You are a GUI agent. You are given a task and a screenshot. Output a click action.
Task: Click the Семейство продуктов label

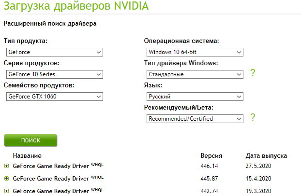[39, 85]
